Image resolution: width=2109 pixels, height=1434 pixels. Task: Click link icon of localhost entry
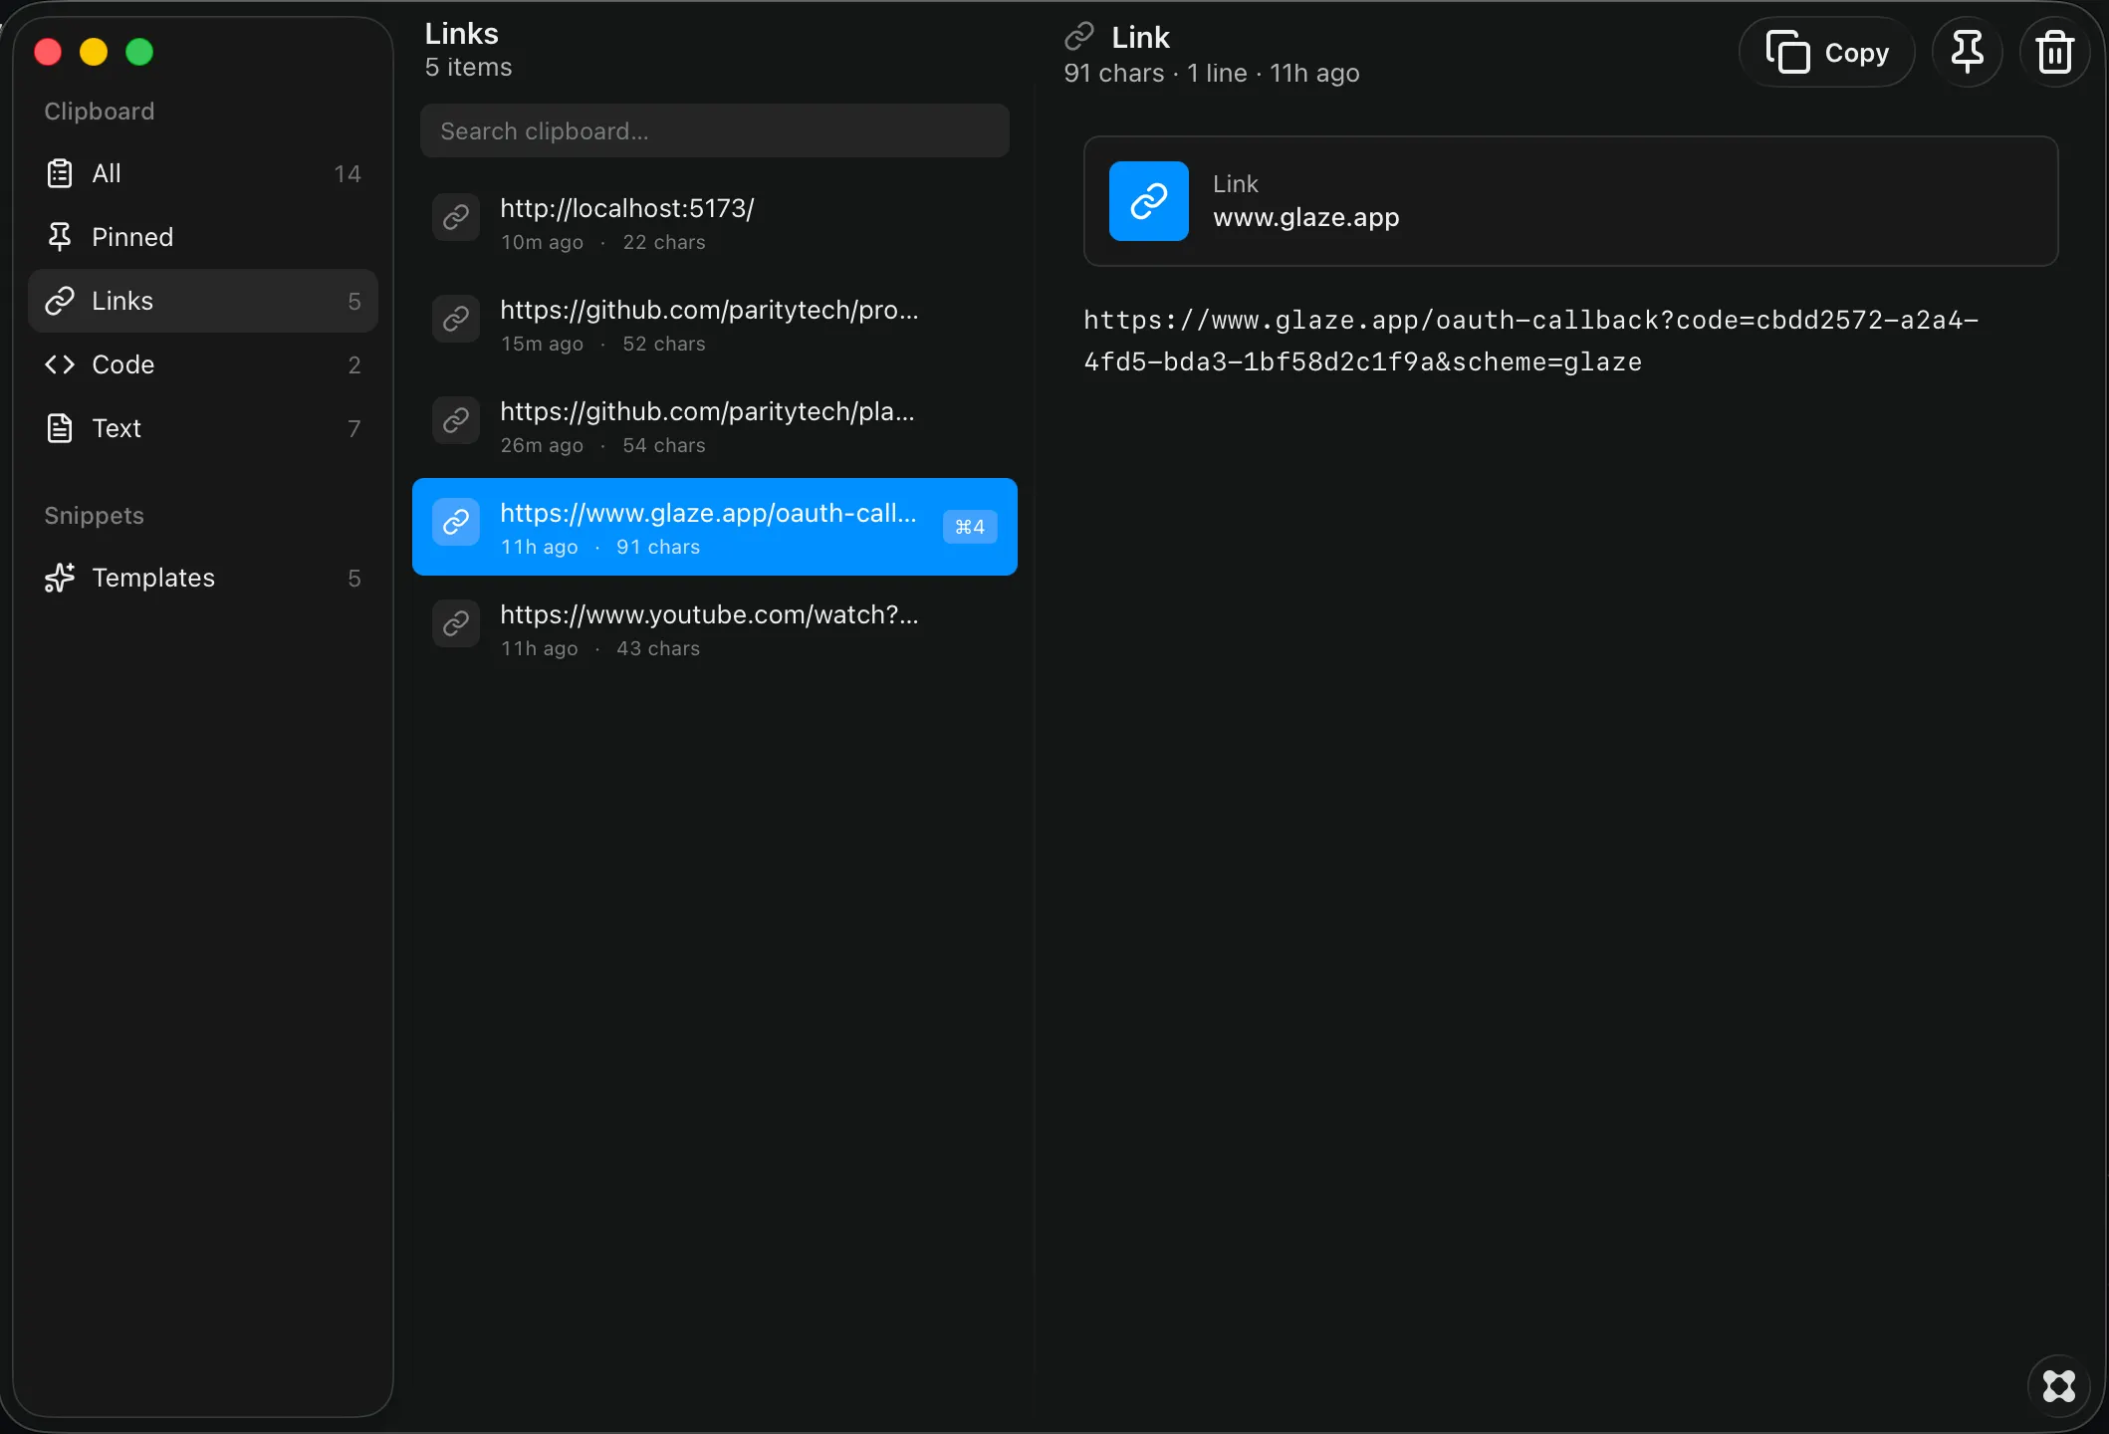[x=456, y=217]
